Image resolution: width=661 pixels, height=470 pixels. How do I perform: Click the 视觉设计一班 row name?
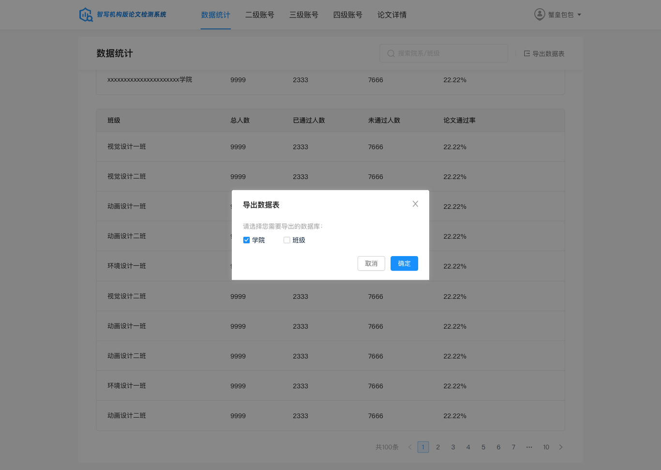(x=127, y=147)
